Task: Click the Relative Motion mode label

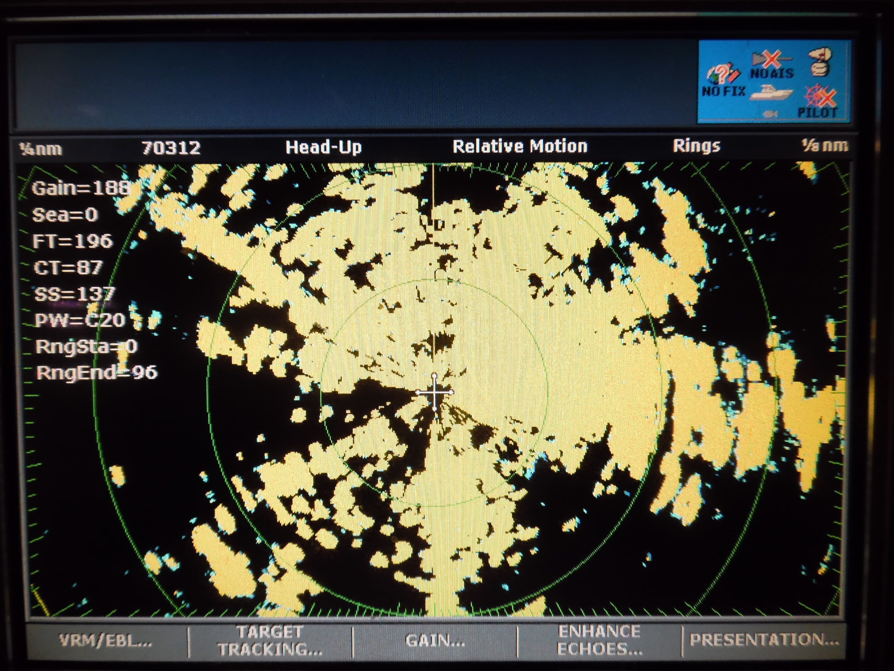Action: [x=520, y=147]
